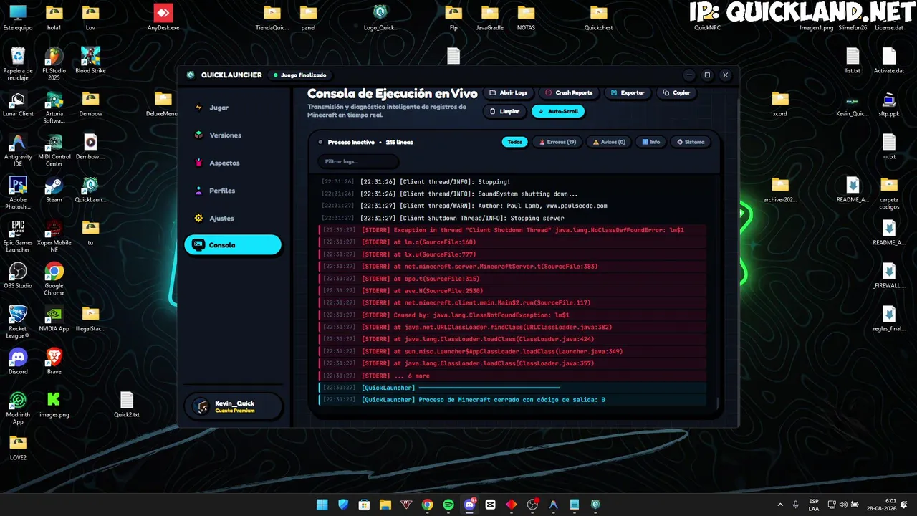Screen dimensions: 917x516
Task: Show only Sistema log entries
Action: click(x=691, y=142)
